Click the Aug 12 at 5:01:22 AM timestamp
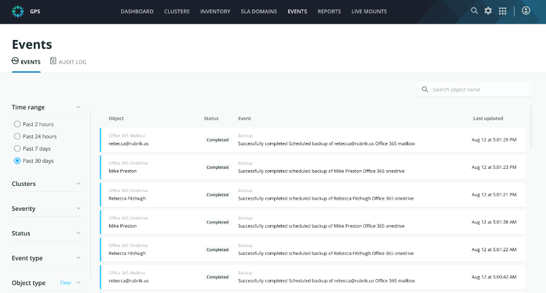 coord(494,249)
